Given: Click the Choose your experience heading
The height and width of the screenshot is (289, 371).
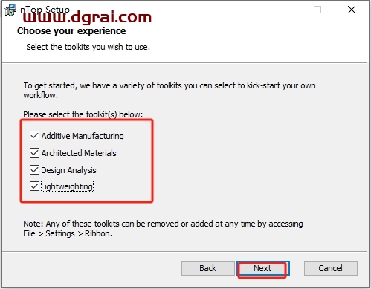Looking at the screenshot, I should point(71,31).
